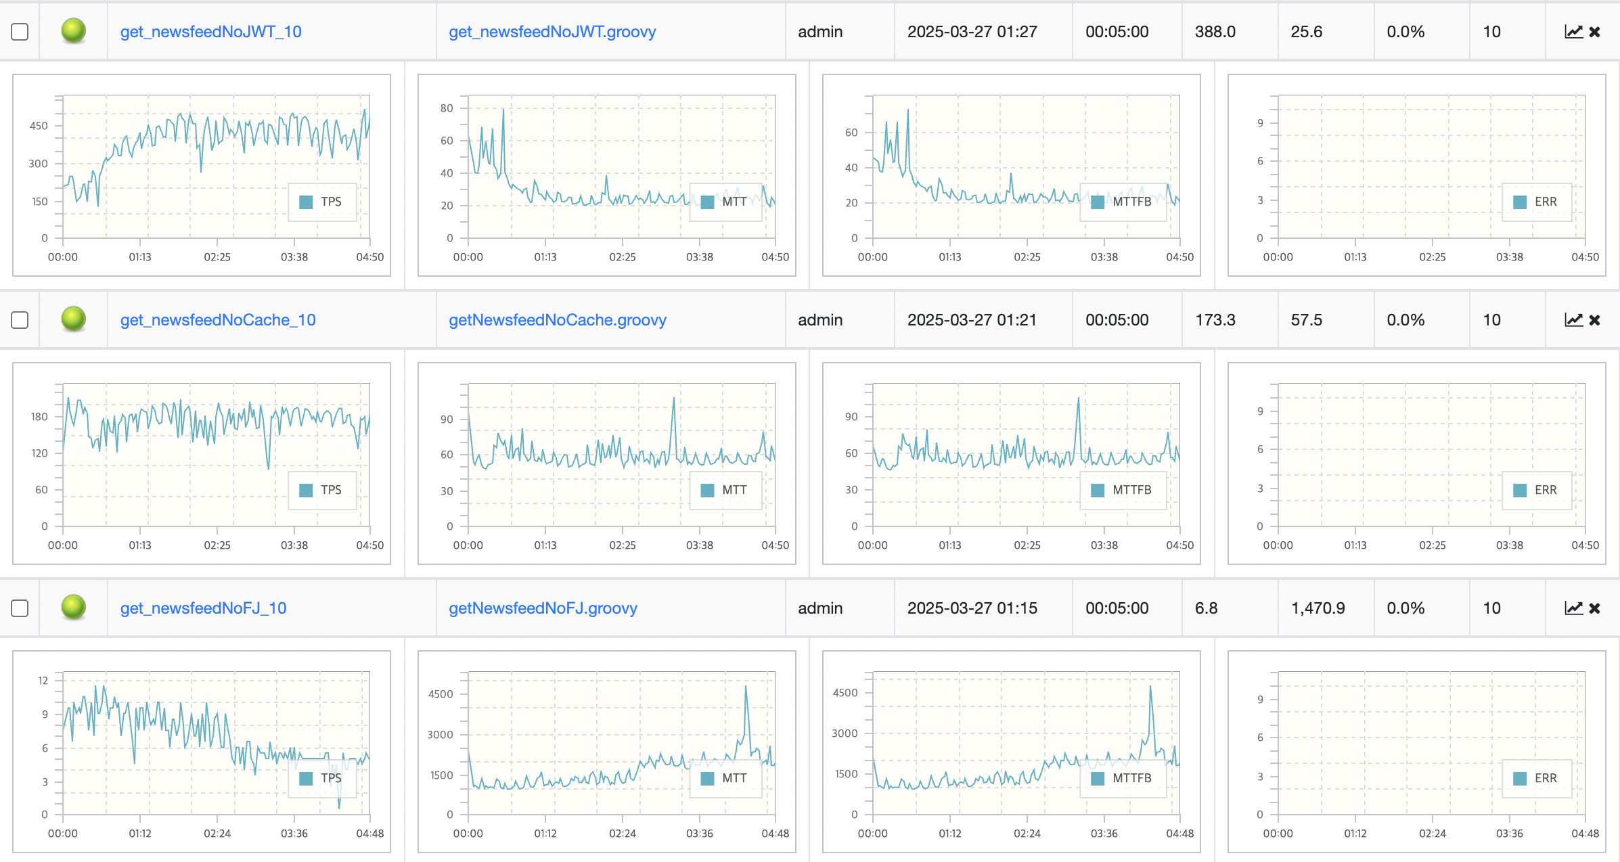
Task: Collapse charts for get_newsfeedNoFJ_10 via chart icon
Action: [x=1573, y=608]
